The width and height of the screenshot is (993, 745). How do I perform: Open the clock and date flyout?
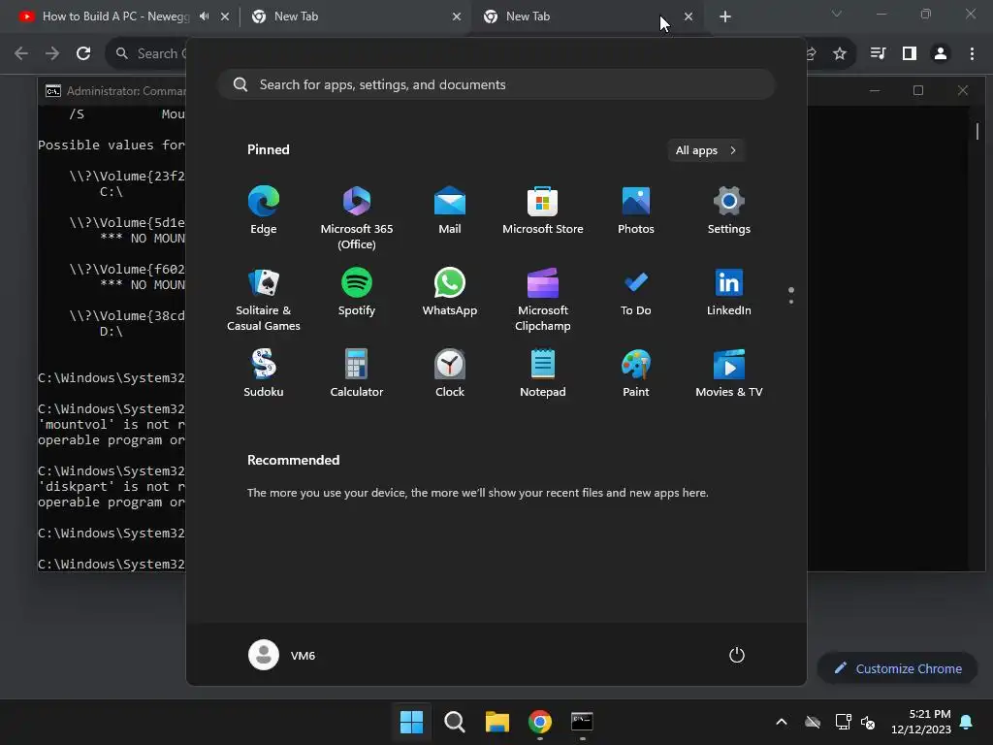tap(921, 722)
